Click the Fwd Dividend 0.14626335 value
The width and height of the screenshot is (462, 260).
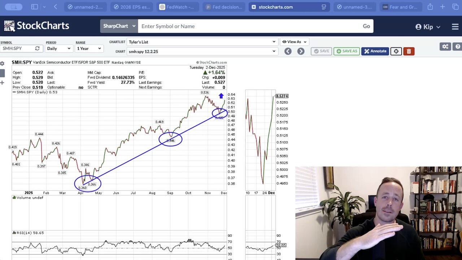(x=123, y=78)
